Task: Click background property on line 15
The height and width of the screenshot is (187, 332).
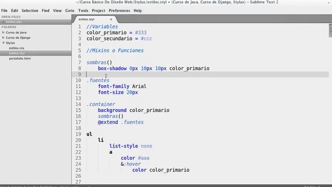Action: (x=112, y=110)
